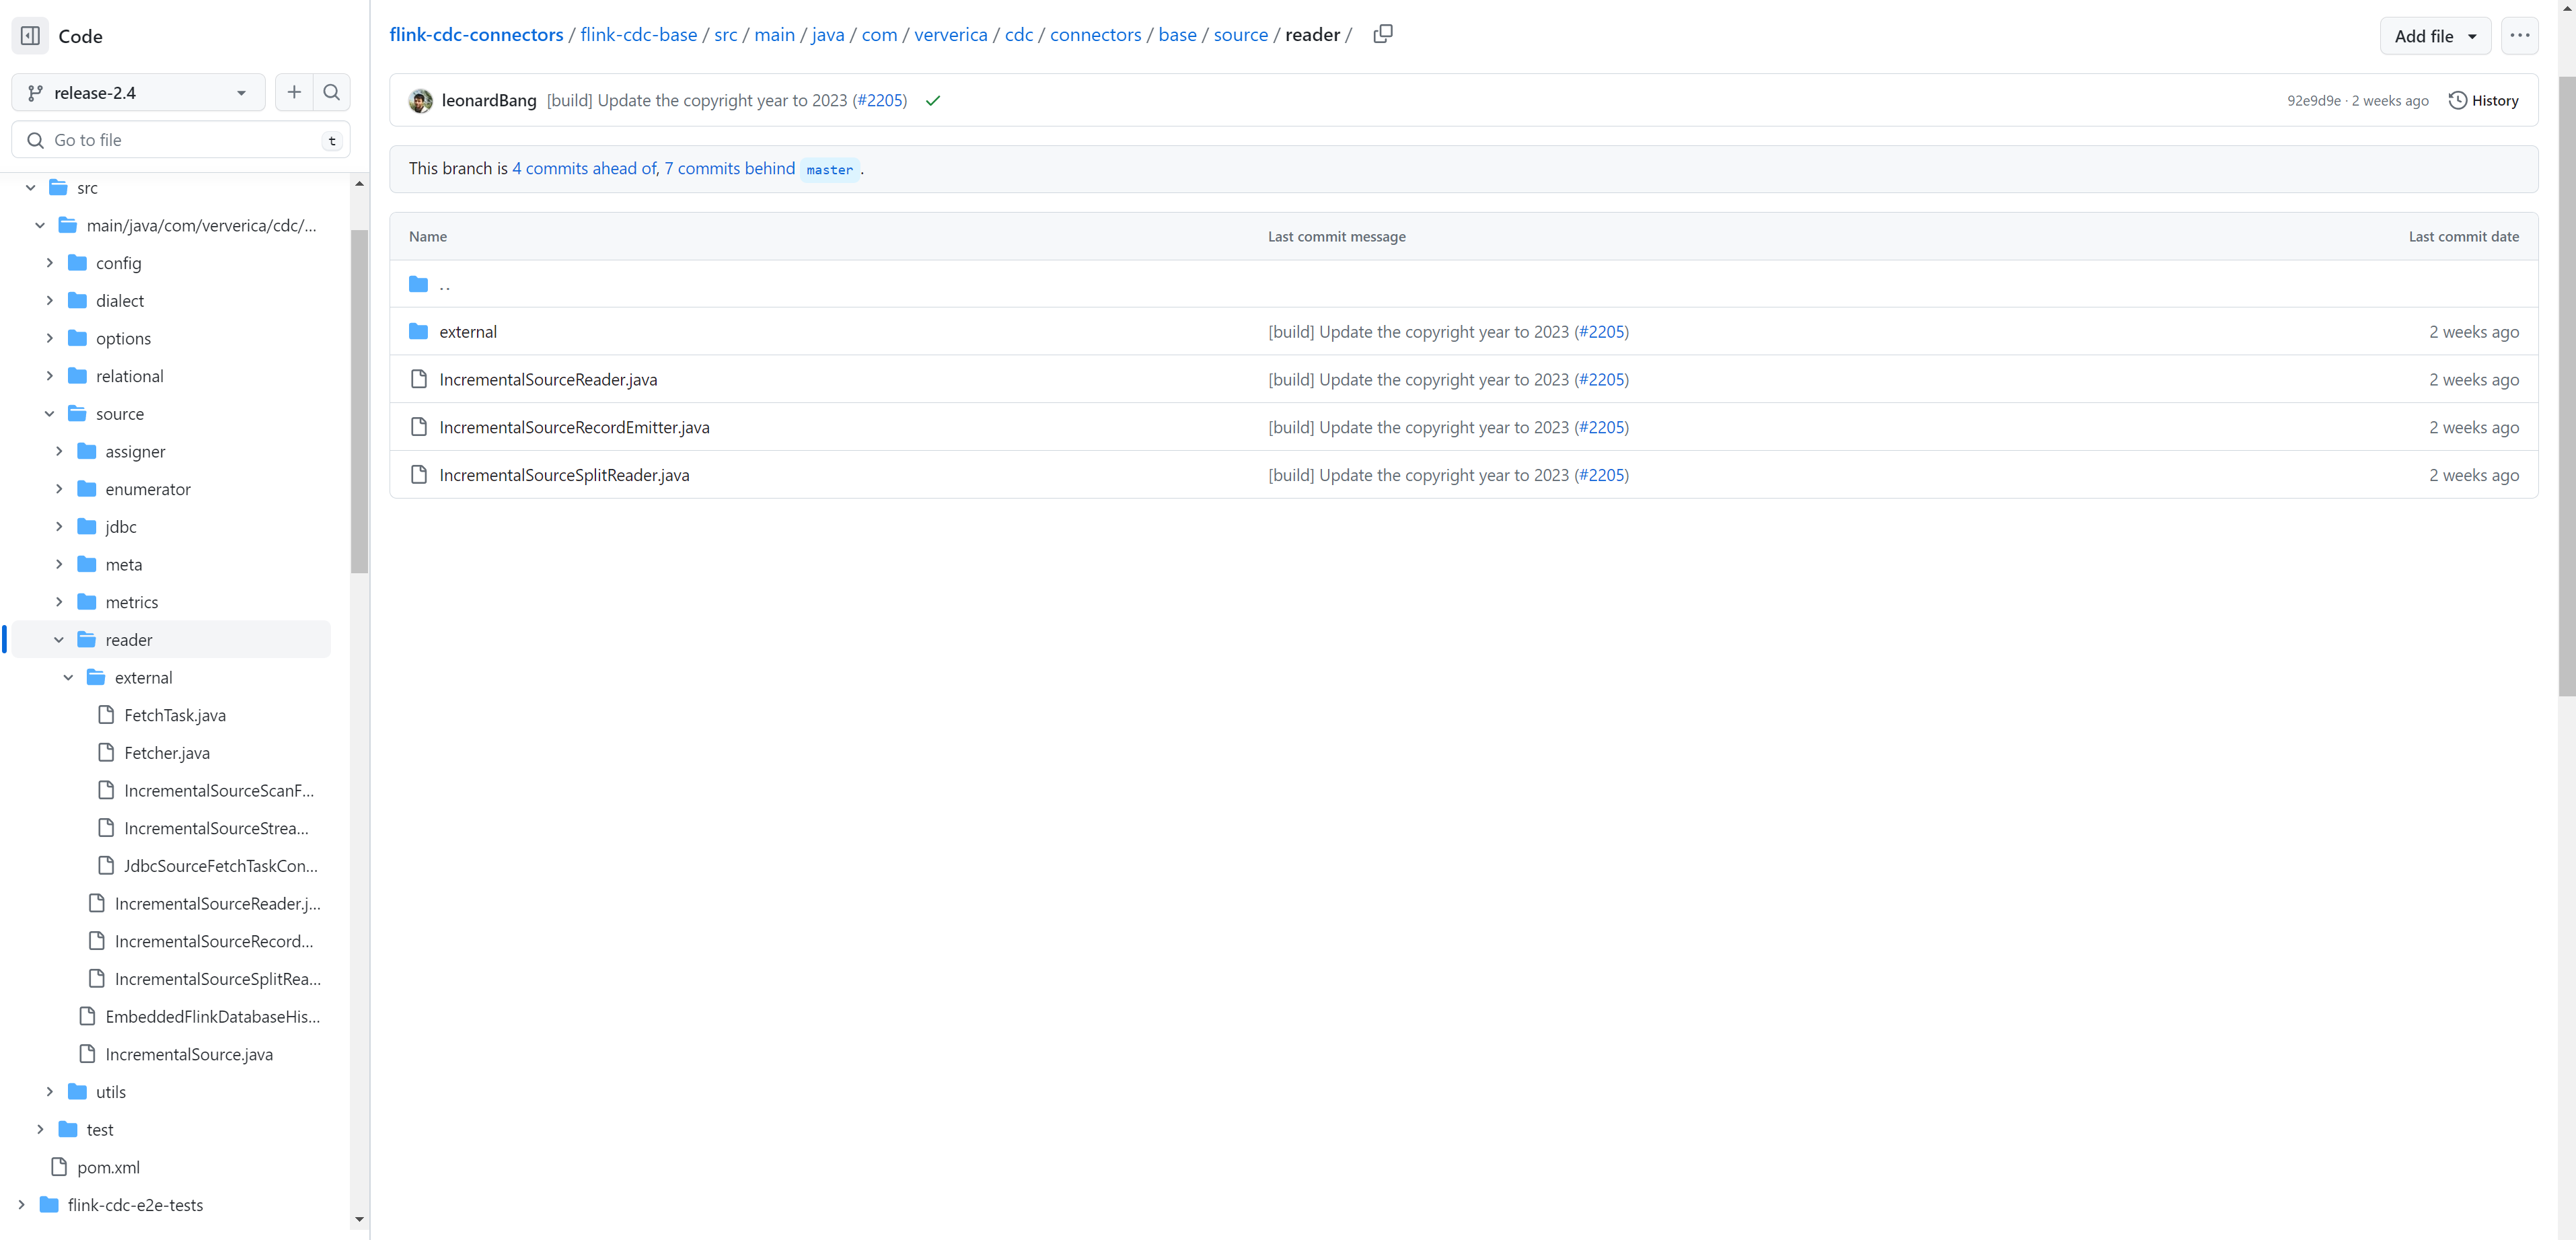
Task: Go to flink-cdc-connectors breadcrumb link
Action: point(476,35)
